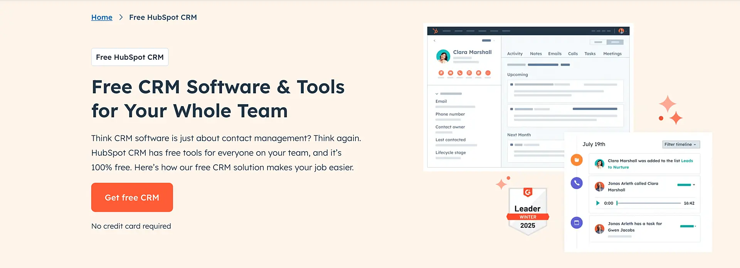Click the orange note/edit icon under Clara Marshall
Screen dimensions: 740x268
click(441, 73)
